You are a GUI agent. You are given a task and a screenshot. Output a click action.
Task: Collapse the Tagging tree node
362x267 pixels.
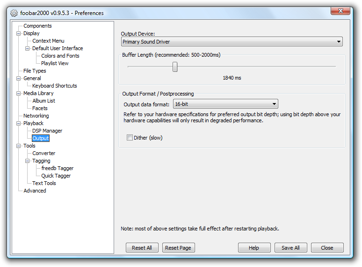coord(28,161)
